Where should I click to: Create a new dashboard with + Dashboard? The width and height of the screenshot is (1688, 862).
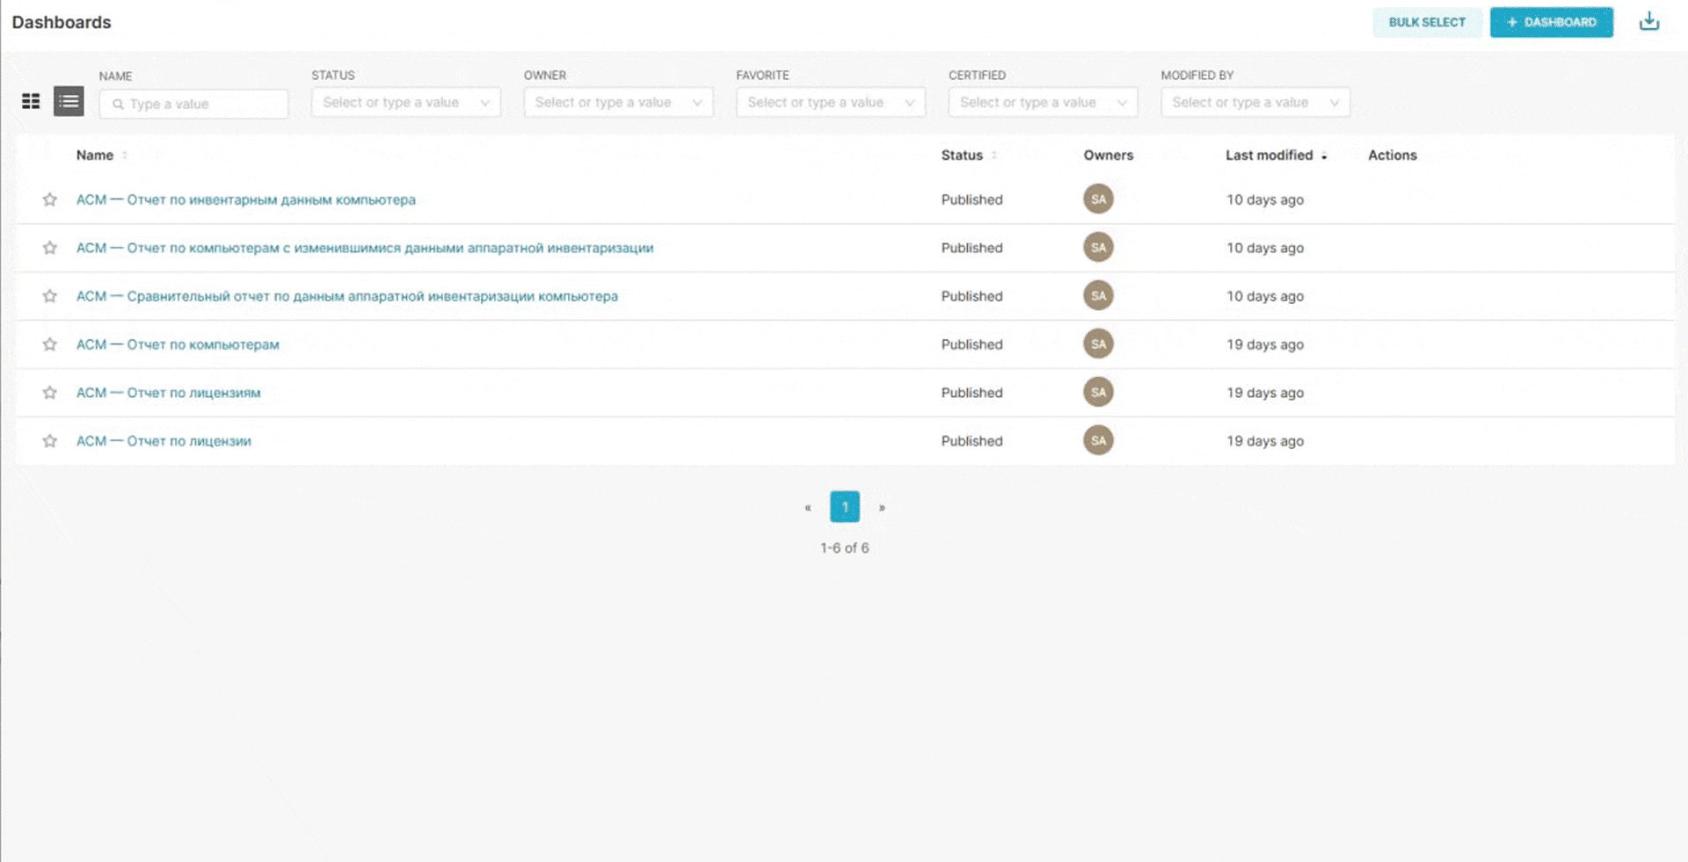point(1552,22)
